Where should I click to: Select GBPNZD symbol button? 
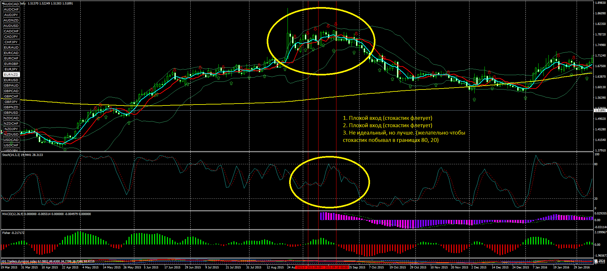[x=11, y=107]
